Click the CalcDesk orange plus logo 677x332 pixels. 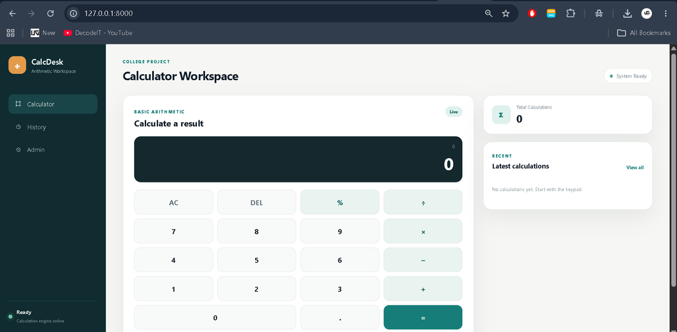[17, 65]
